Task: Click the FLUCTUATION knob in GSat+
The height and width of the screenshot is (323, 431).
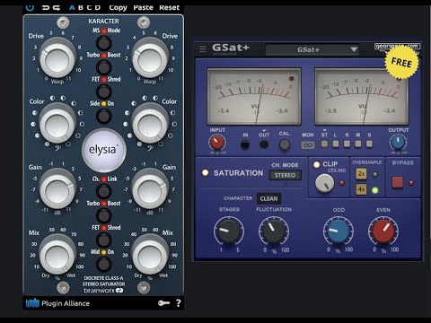Action: 274,231
